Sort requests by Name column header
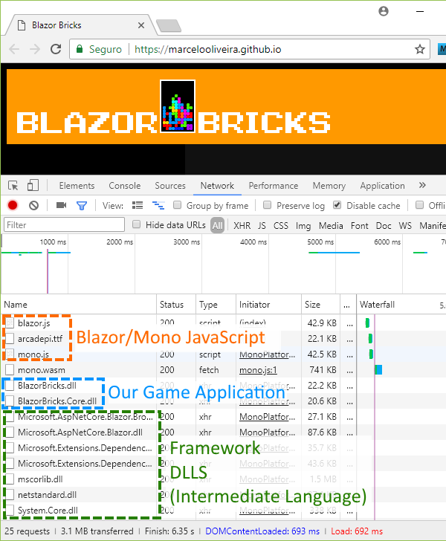The image size is (446, 541). pos(79,305)
